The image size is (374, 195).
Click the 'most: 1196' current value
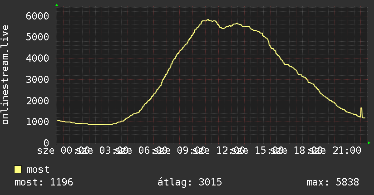tap(44, 182)
